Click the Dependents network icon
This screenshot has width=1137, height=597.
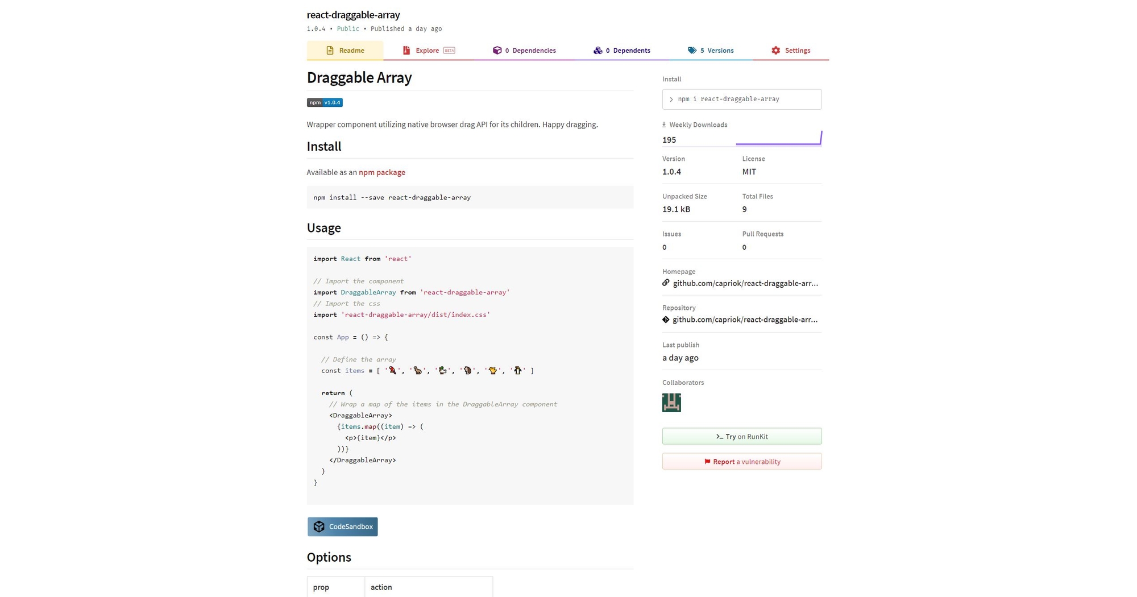pos(597,50)
